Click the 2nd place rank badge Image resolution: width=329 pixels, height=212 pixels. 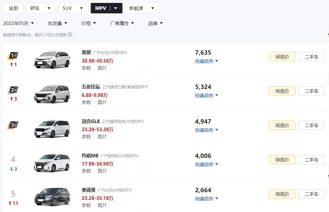pos(13,90)
